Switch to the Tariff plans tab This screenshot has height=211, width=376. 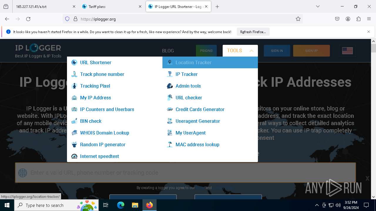pyautogui.click(x=112, y=6)
